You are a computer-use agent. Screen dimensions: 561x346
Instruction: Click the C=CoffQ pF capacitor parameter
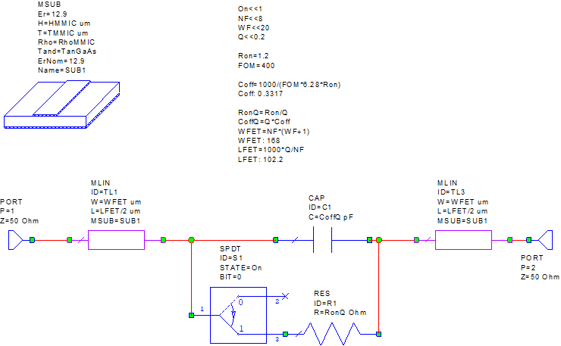331,217
